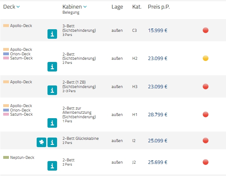Open info for the C3 3-Bett cabin
The width and height of the screenshot is (226, 176).
point(52,34)
